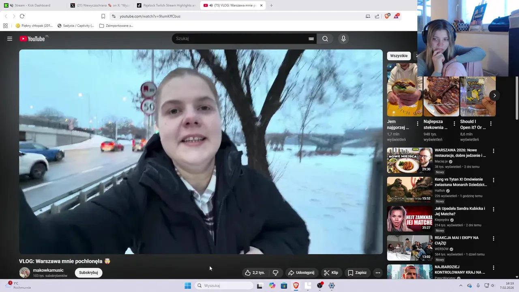Open 'REAKCJA MAI I EKIPY NA CIĄŻĘ' video
This screenshot has width=519, height=292.
457,240
